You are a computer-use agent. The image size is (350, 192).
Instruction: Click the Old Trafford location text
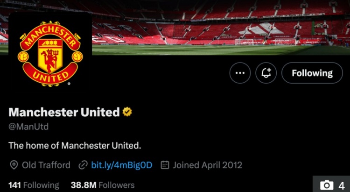46,165
